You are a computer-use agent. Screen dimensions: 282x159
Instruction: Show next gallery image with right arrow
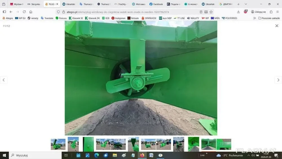click(278, 80)
